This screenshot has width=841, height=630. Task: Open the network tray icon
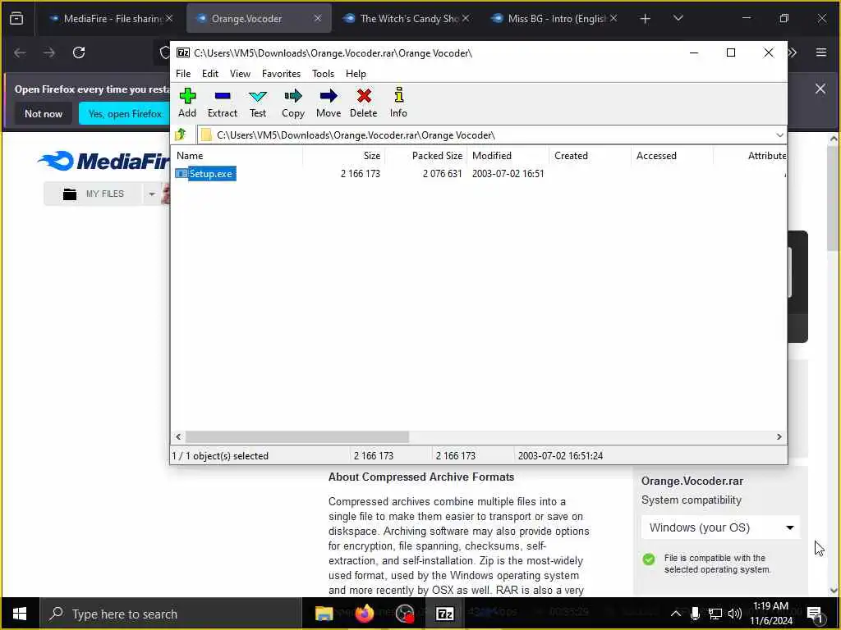pos(715,614)
